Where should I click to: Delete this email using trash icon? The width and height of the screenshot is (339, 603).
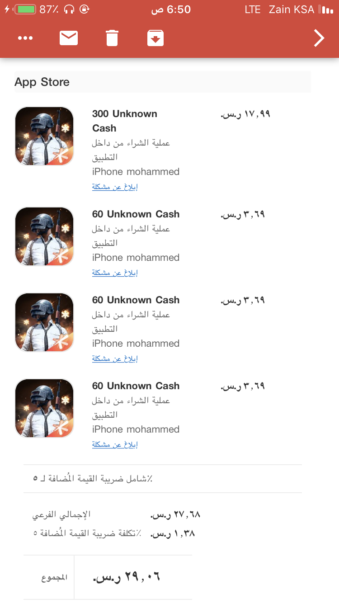click(x=112, y=38)
